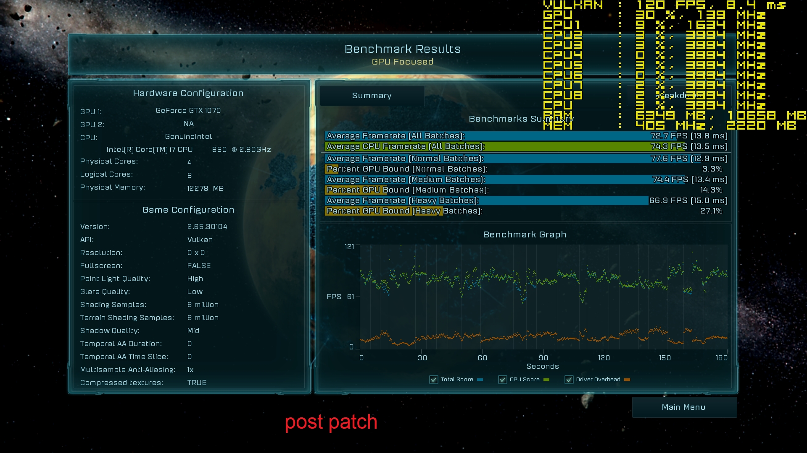Click the blue Total Score legend swatch
Image resolution: width=807 pixels, height=453 pixels.
[x=480, y=380]
